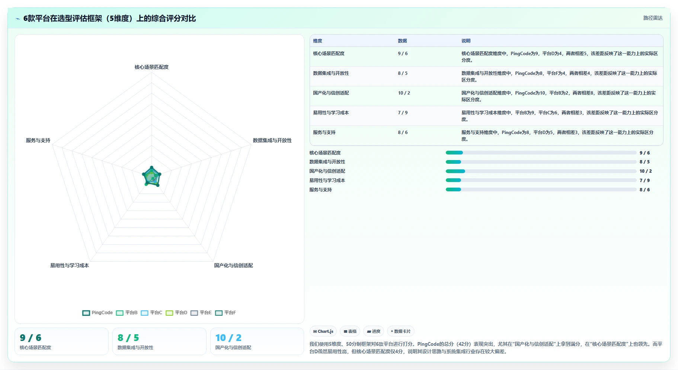
Task: Click the 说明 column header
Action: click(x=466, y=41)
